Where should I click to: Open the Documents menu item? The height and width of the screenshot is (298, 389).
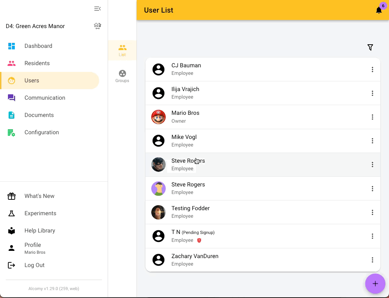pyautogui.click(x=50, y=115)
